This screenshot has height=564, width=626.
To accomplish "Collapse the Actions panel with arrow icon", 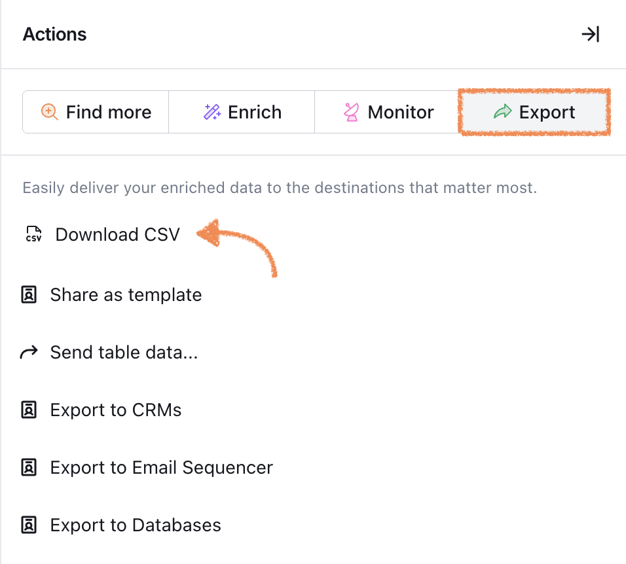I will pos(591,34).
